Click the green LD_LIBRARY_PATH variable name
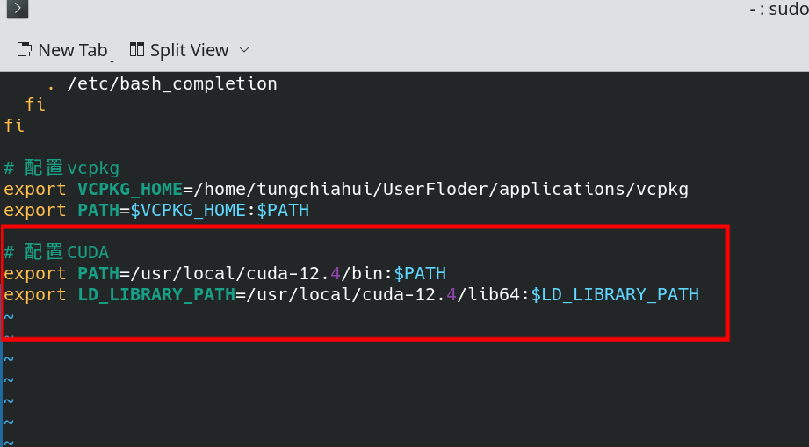Image resolution: width=809 pixels, height=447 pixels. 156,294
